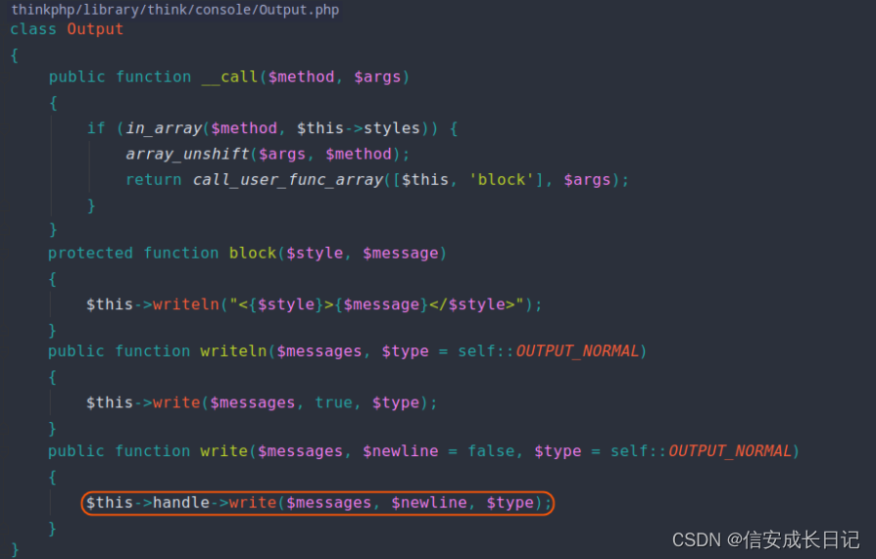Click the false default value in write signature

click(491, 451)
